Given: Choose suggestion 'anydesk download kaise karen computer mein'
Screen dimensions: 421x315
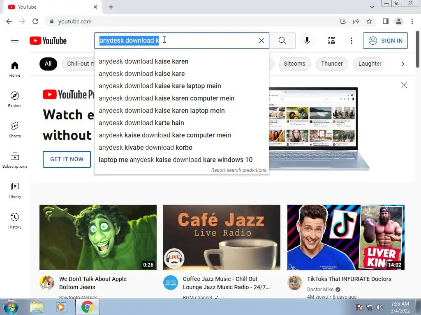Looking at the screenshot, I should [181, 98].
